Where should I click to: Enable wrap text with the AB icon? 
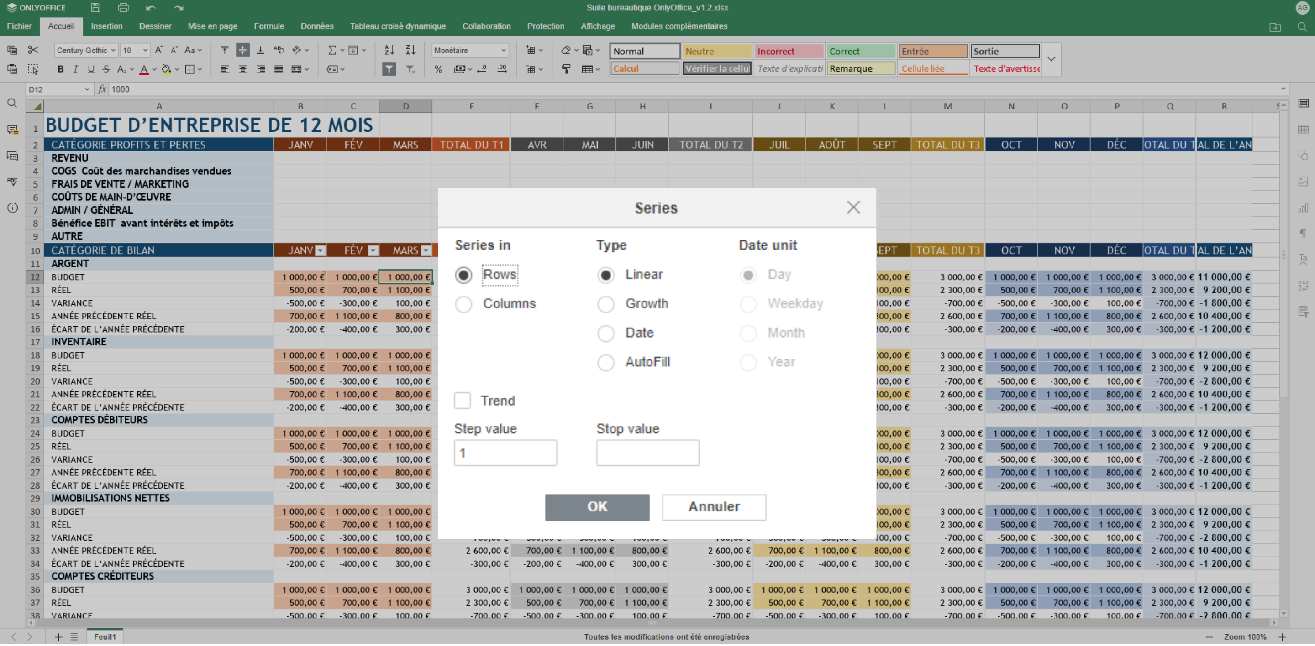pos(279,50)
